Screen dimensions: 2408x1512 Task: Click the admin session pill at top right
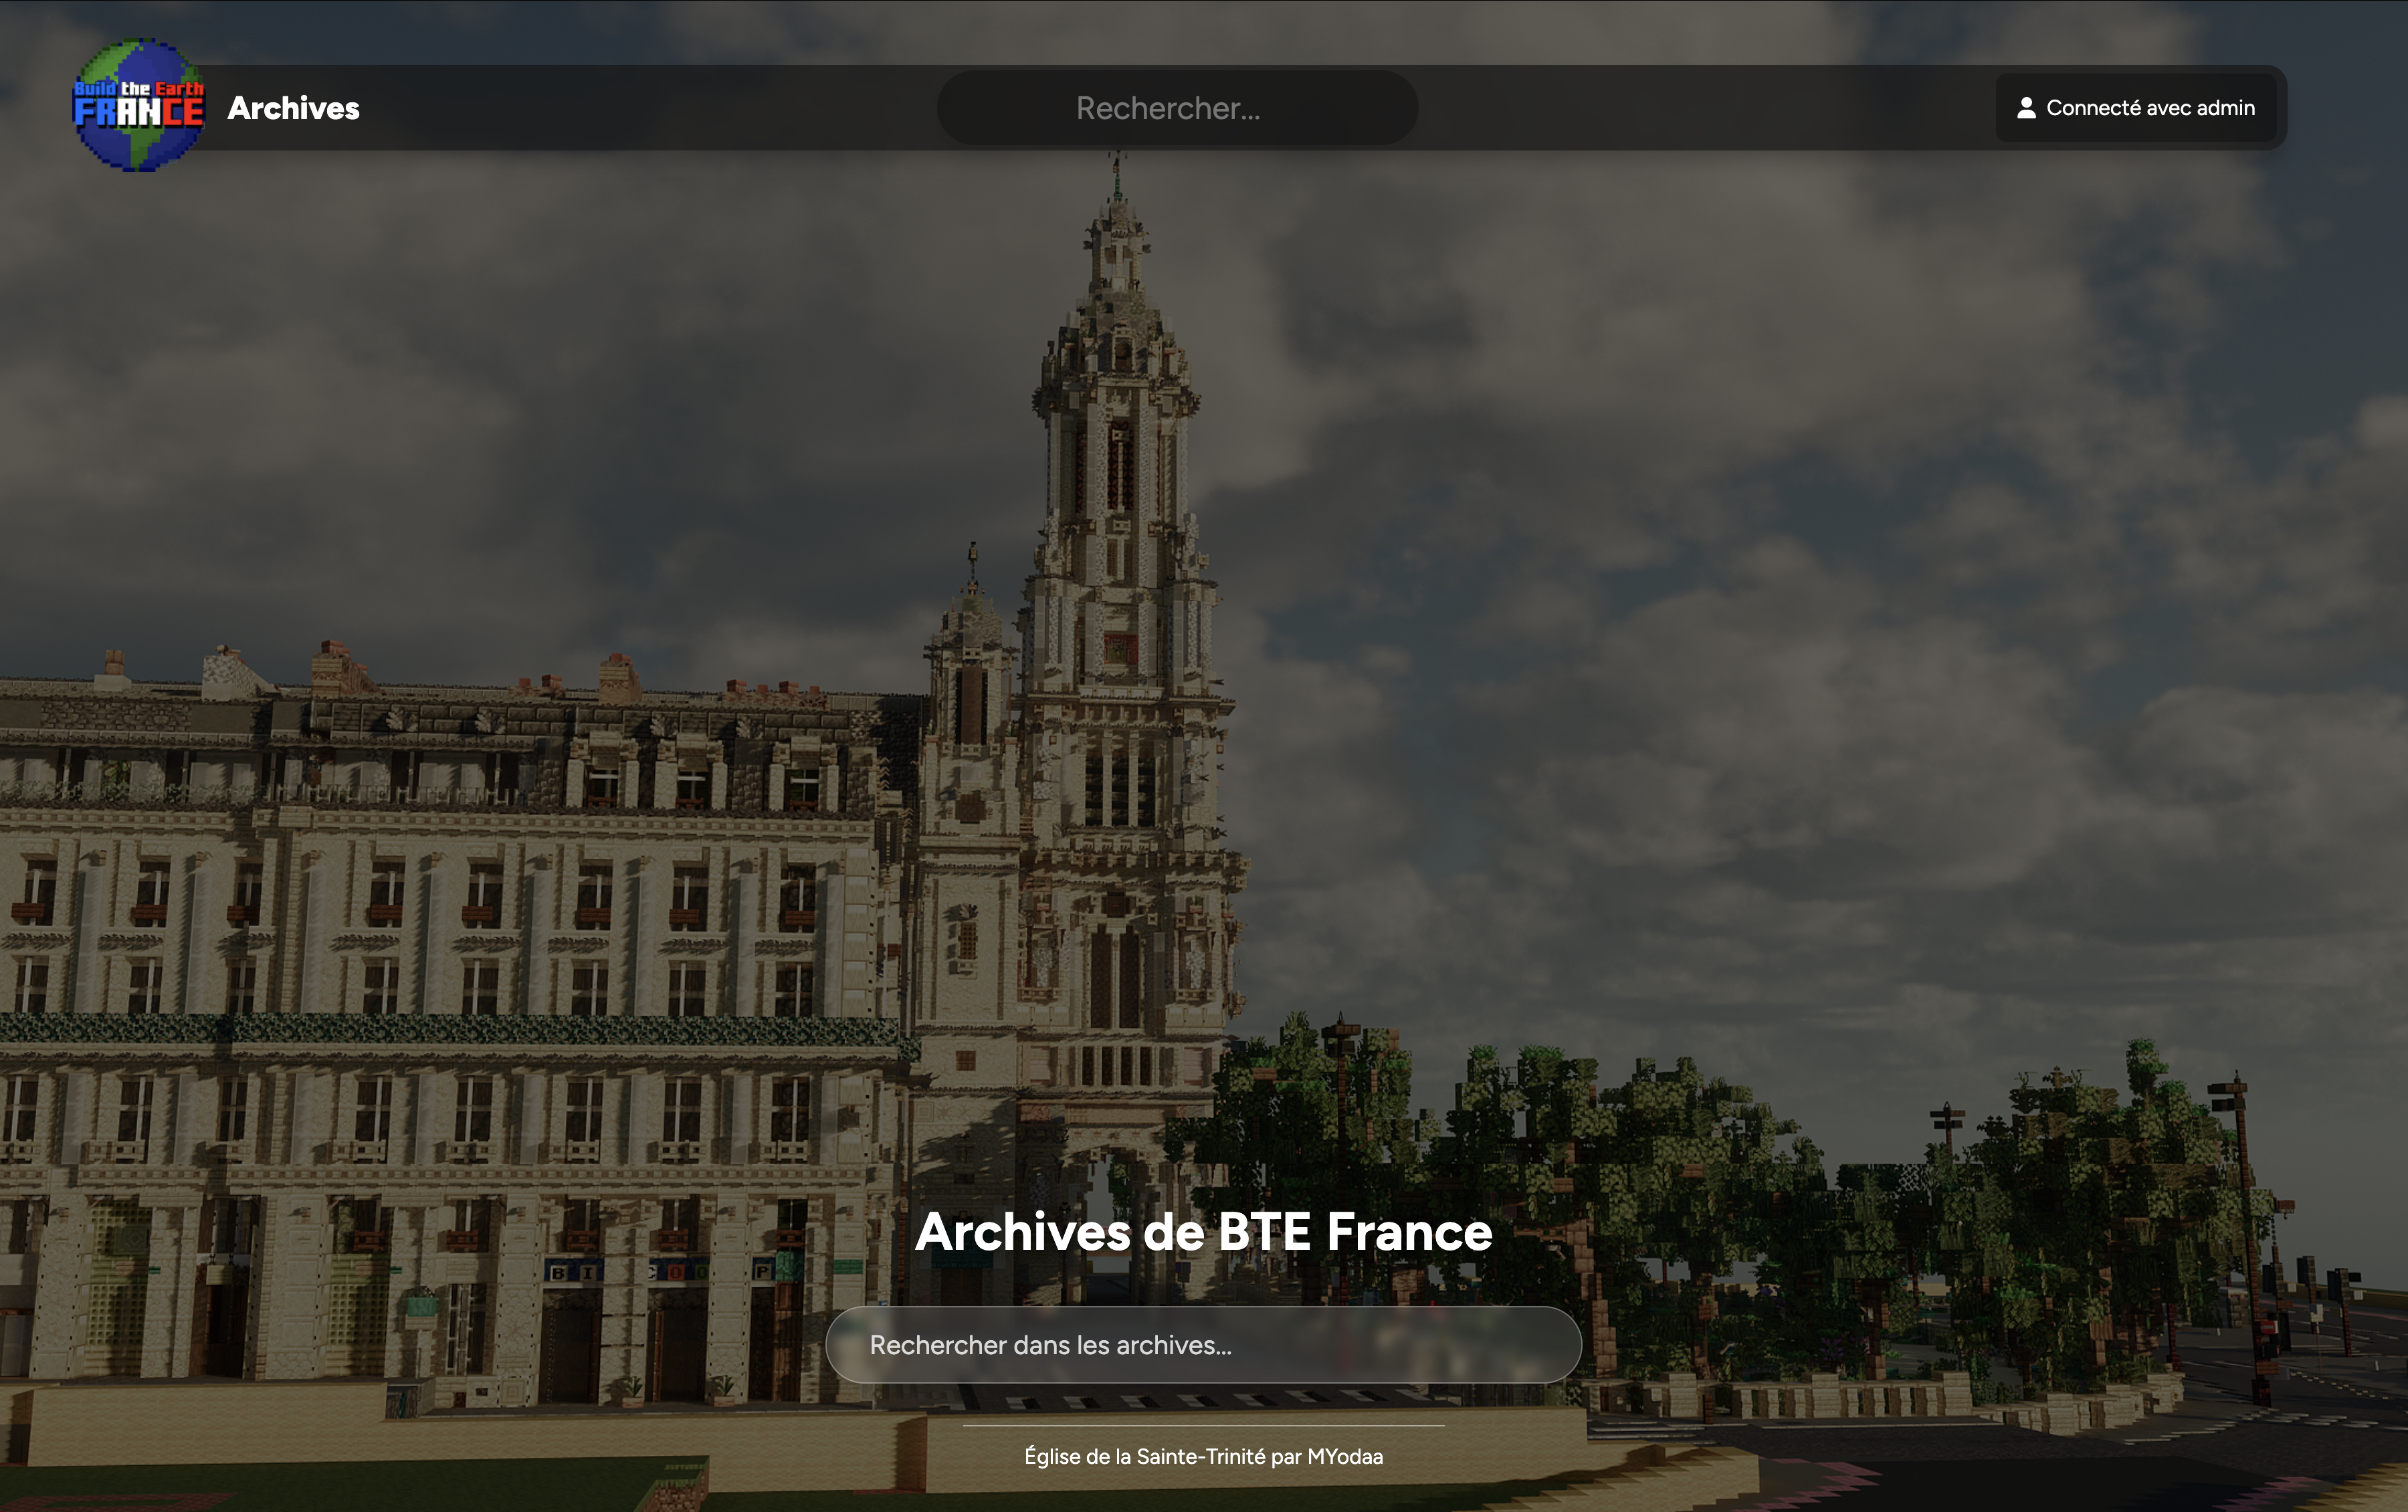(2138, 108)
